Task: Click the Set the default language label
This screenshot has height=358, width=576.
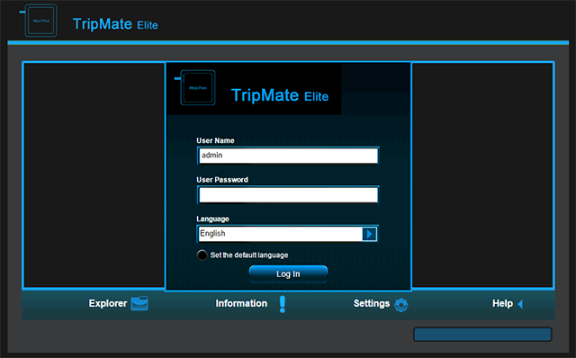Action: pos(249,255)
